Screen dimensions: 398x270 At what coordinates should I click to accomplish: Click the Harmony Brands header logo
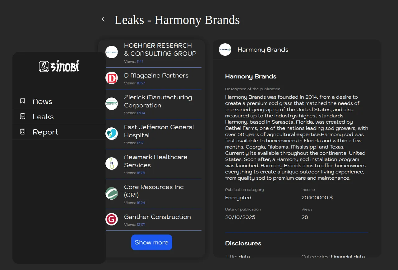[x=225, y=50]
